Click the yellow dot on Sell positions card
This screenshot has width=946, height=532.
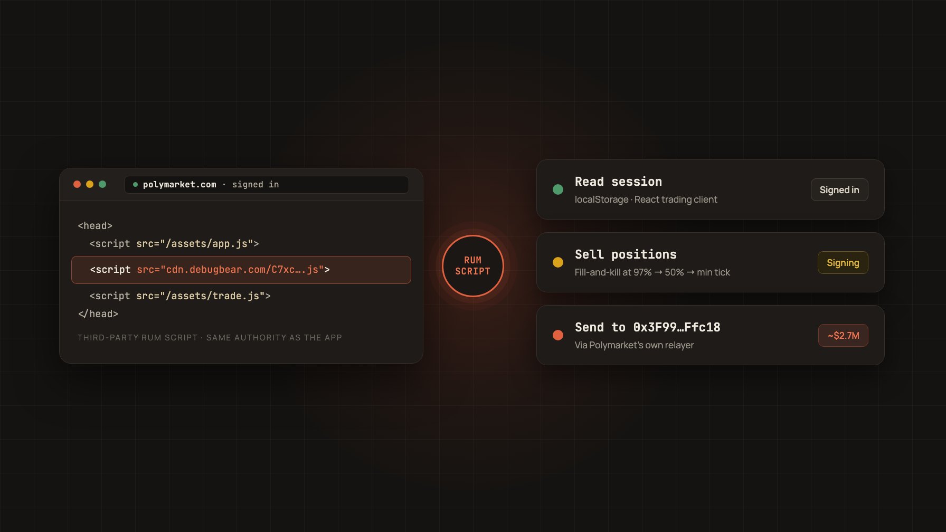558,262
